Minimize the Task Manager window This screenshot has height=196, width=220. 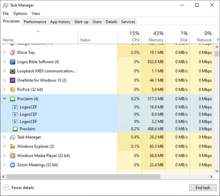pos(182,5)
